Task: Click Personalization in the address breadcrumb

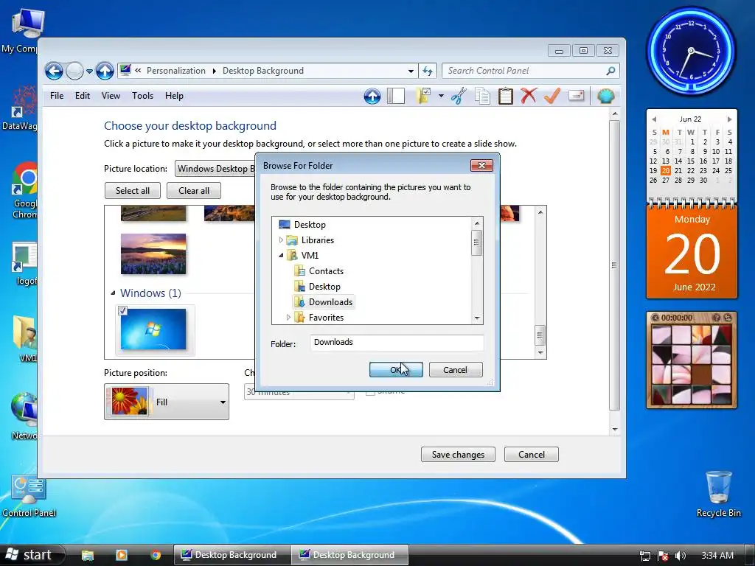Action: pyautogui.click(x=175, y=71)
